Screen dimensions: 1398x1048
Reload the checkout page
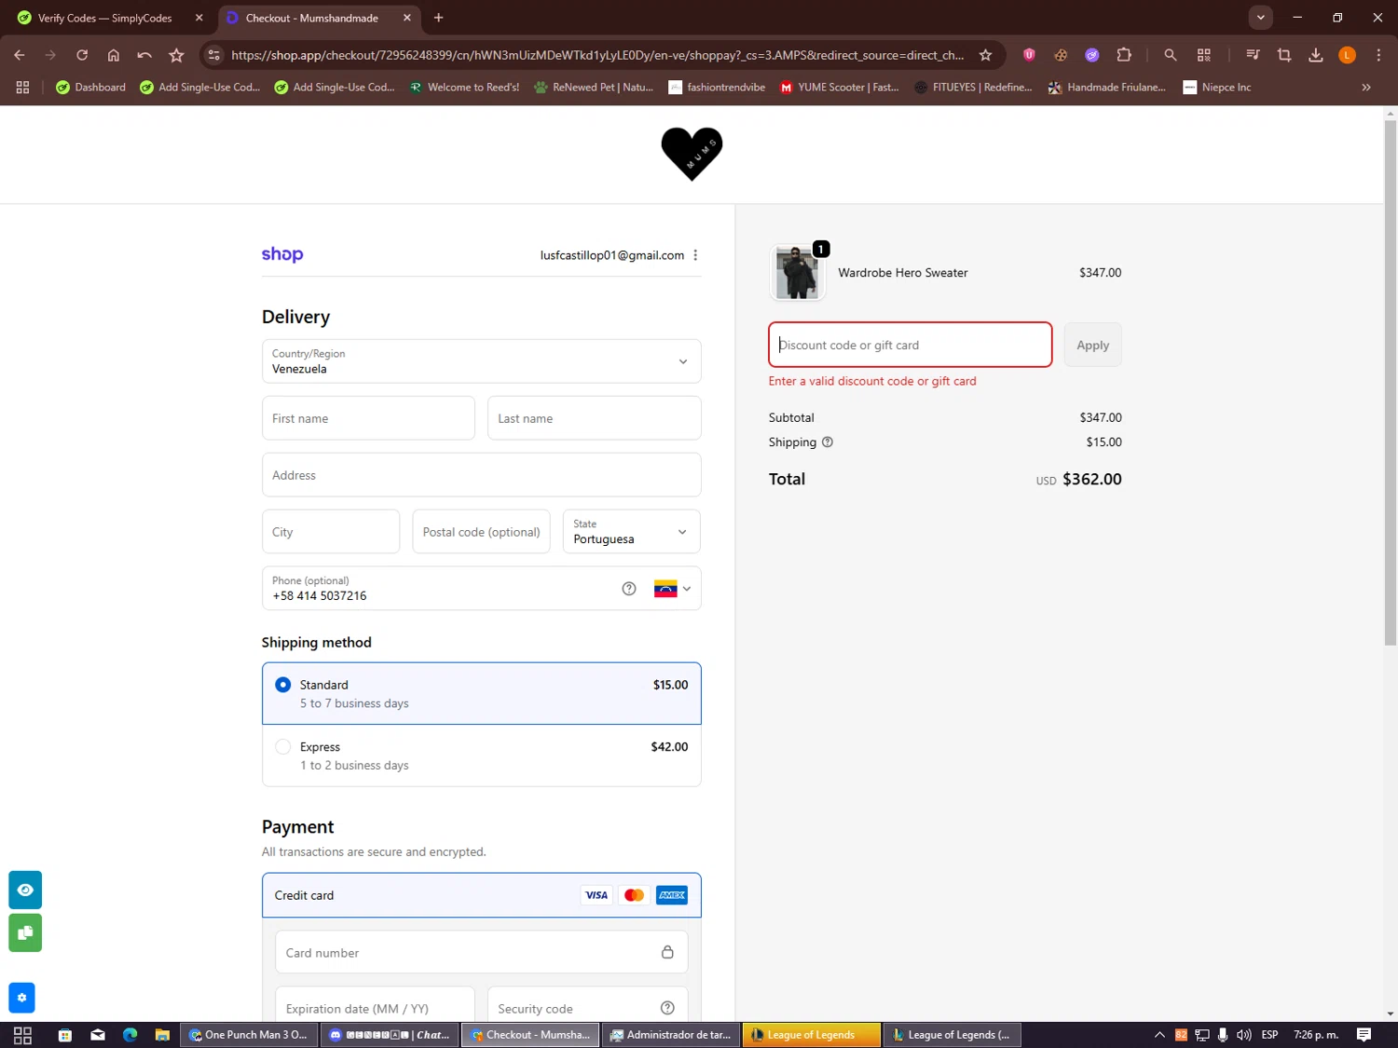point(82,55)
